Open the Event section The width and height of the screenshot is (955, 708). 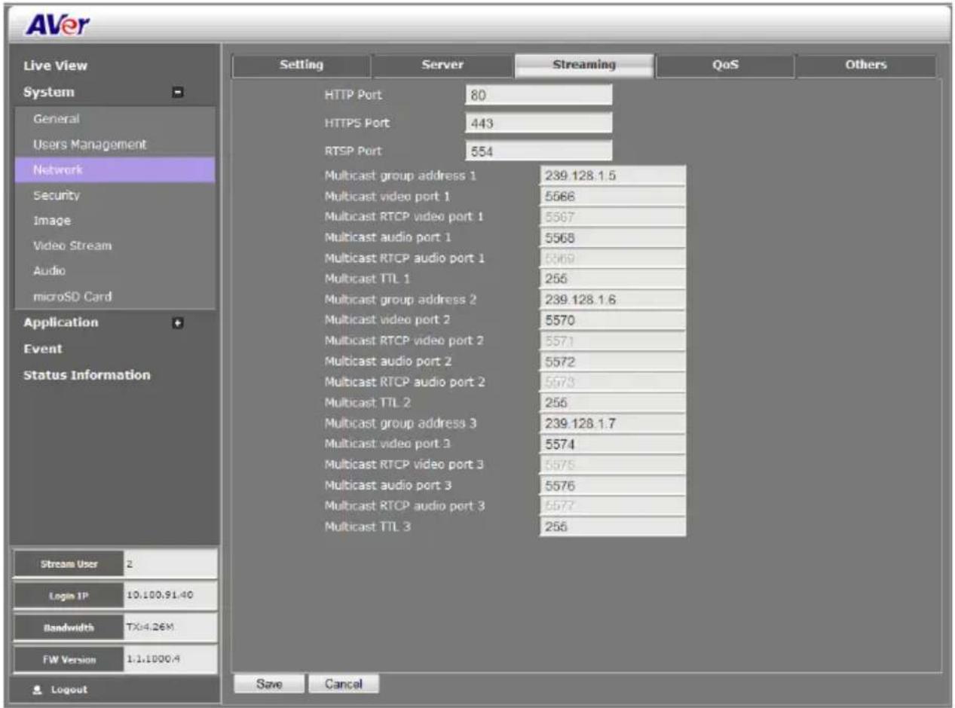coord(44,349)
